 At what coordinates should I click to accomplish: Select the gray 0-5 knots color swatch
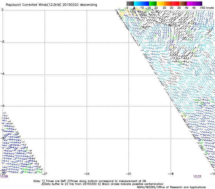pos(130,3)
